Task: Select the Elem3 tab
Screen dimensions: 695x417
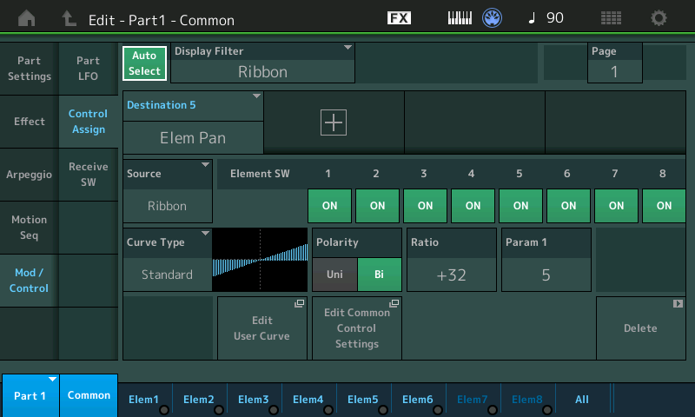Action: tap(254, 400)
